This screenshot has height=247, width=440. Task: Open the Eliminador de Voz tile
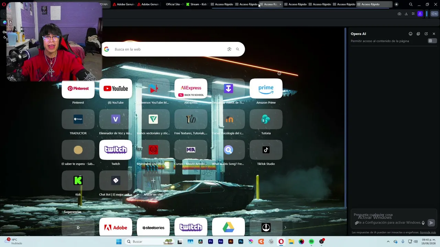tap(115, 119)
